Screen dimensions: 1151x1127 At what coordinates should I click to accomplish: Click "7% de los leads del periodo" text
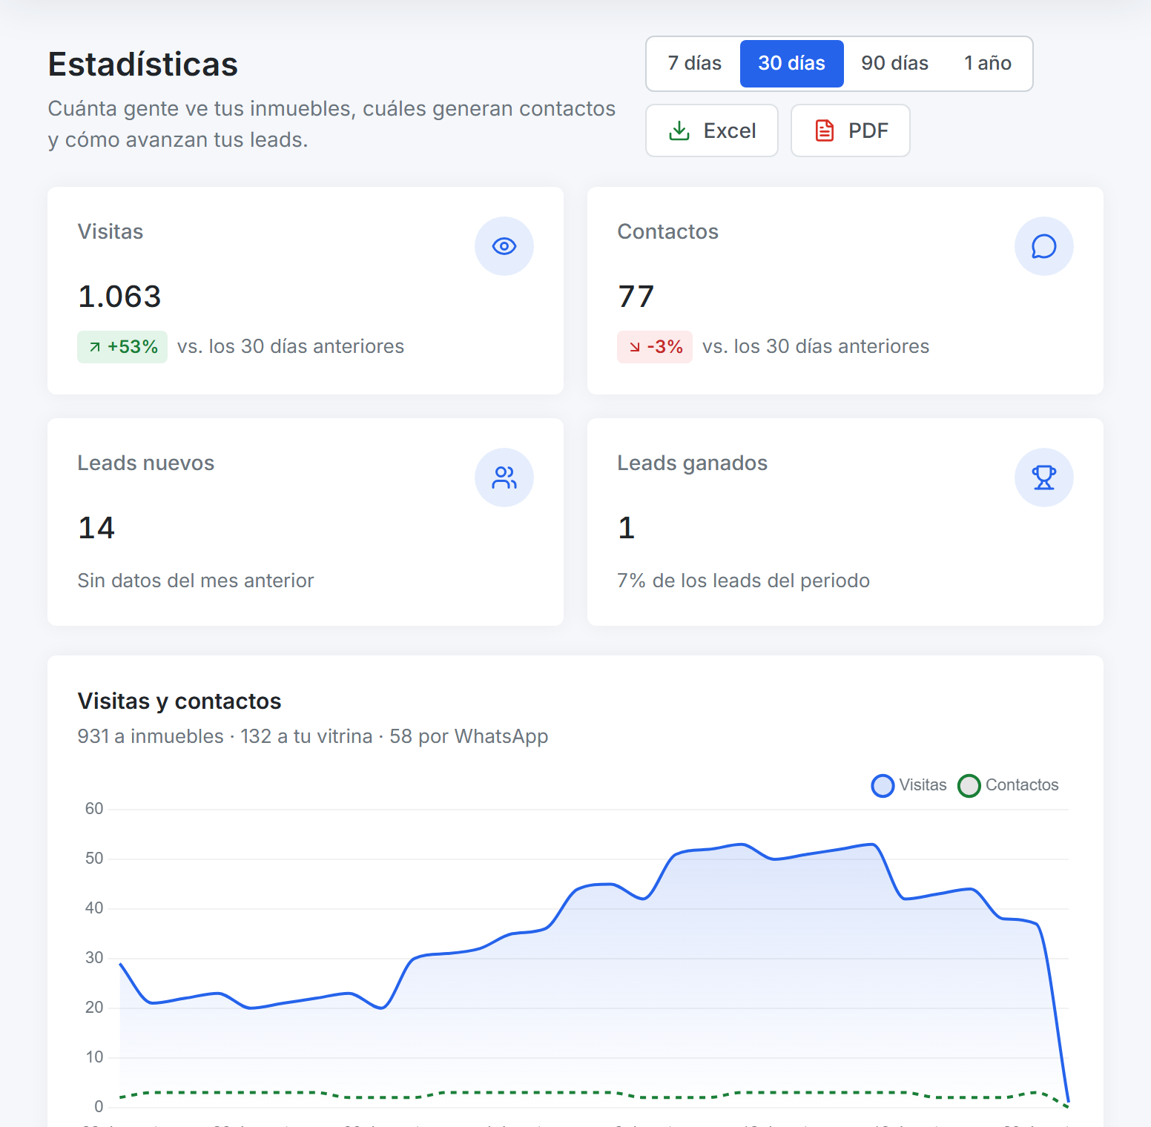pyautogui.click(x=743, y=581)
